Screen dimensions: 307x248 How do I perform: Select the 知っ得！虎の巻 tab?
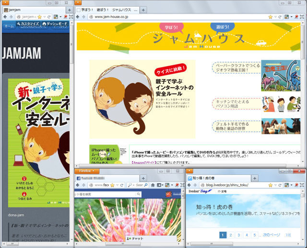click(x=219, y=178)
